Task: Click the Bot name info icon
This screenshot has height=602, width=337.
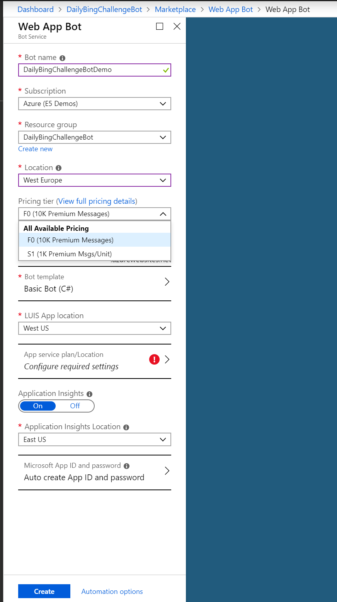Action: [x=62, y=58]
